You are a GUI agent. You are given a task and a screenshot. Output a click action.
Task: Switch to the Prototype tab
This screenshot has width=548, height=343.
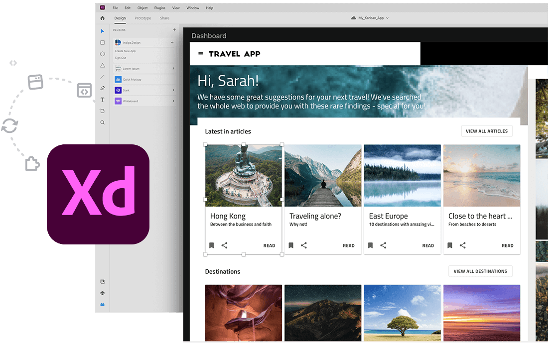[x=143, y=18]
